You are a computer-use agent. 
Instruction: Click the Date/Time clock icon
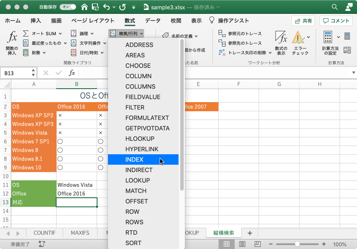click(x=74, y=53)
